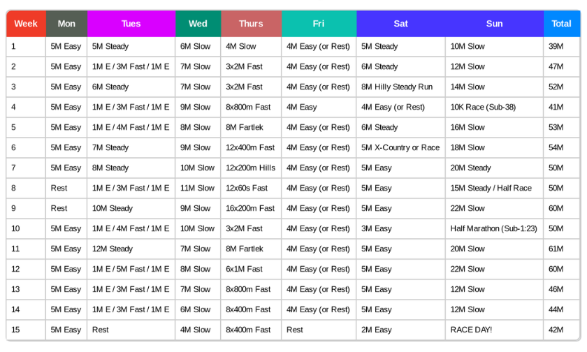The height and width of the screenshot is (352, 587).
Task: Click the Thurs column header
Action: (x=251, y=24)
